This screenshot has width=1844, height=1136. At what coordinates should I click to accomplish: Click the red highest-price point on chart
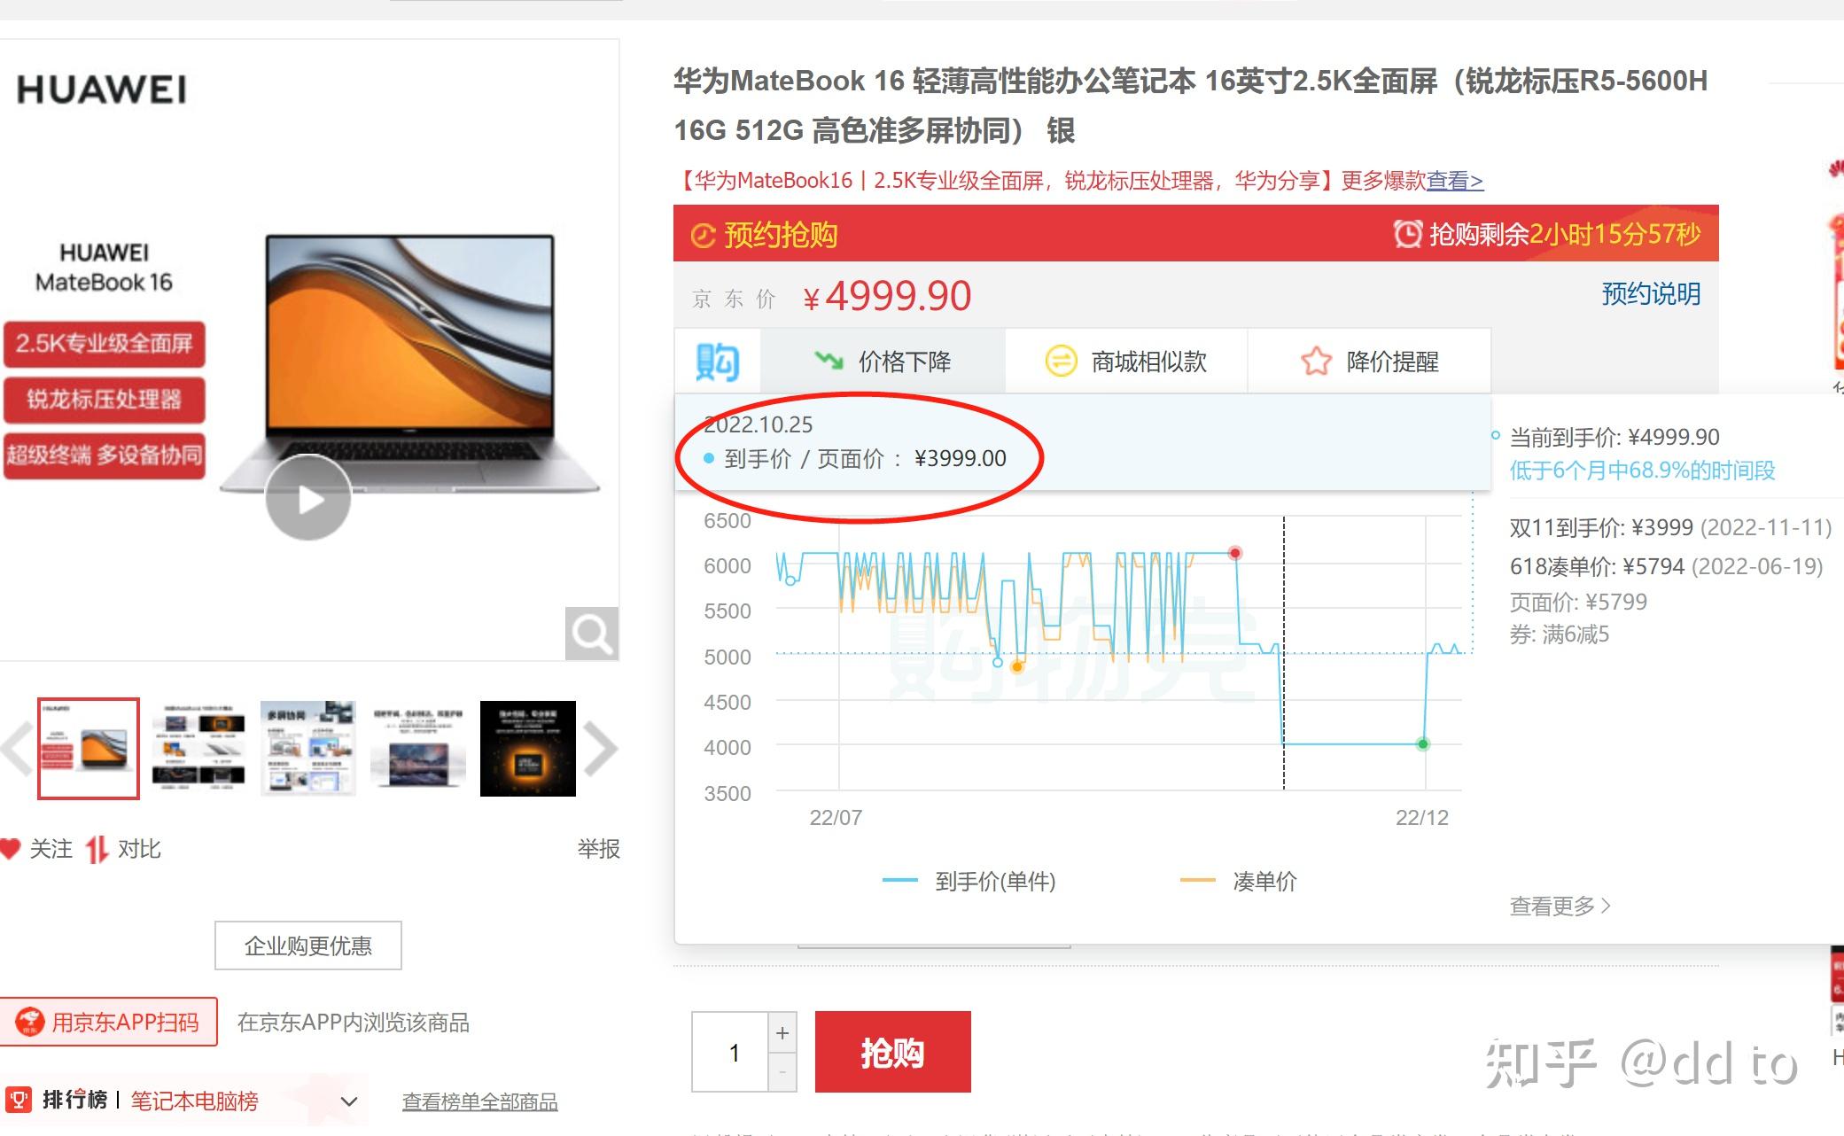[x=1235, y=553]
